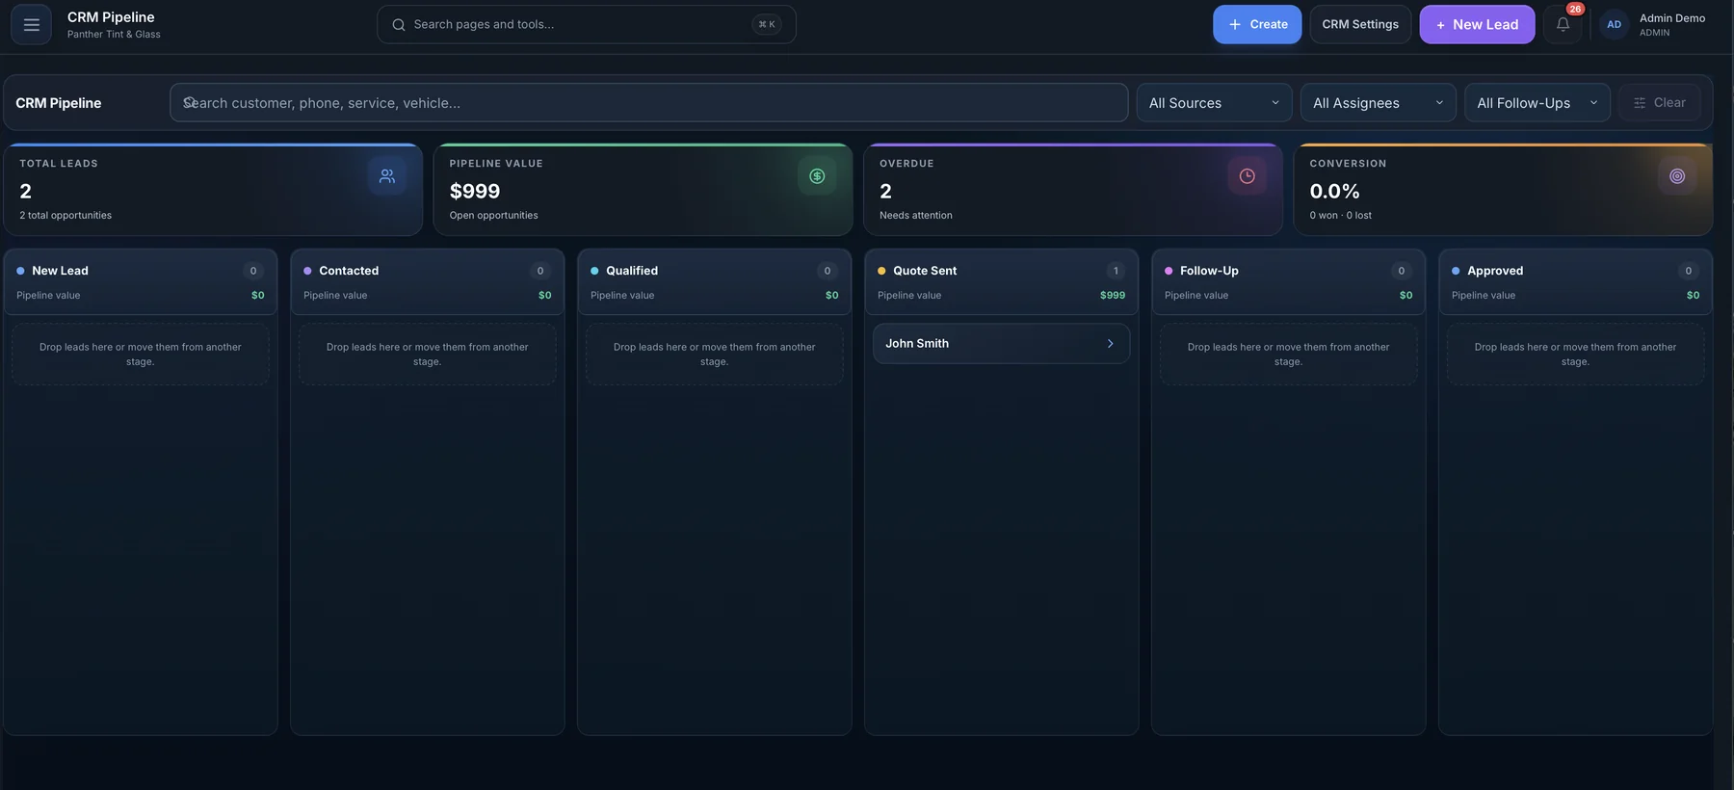The image size is (1734, 790).
Task: Click the Total Leads people icon
Action: point(387,176)
